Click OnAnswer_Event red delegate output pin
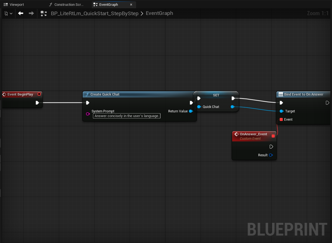This screenshot has width=332, height=243. coord(273,136)
